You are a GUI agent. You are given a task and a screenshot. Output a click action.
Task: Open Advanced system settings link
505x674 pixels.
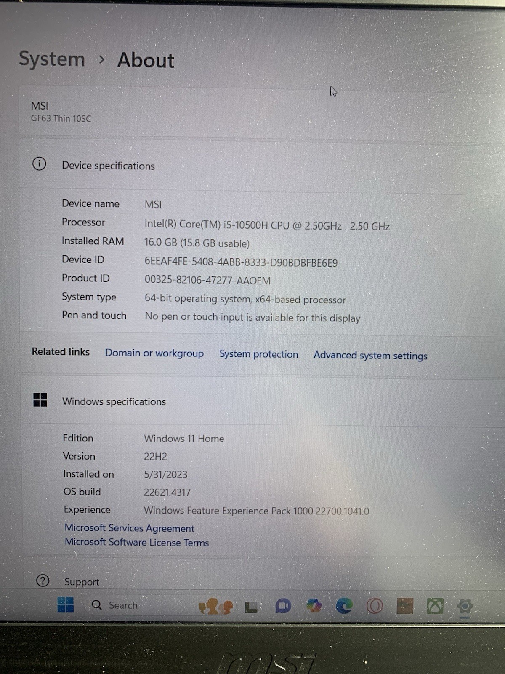tap(370, 356)
